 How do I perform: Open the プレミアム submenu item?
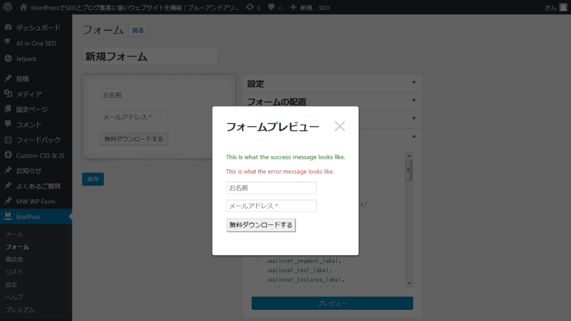20,310
